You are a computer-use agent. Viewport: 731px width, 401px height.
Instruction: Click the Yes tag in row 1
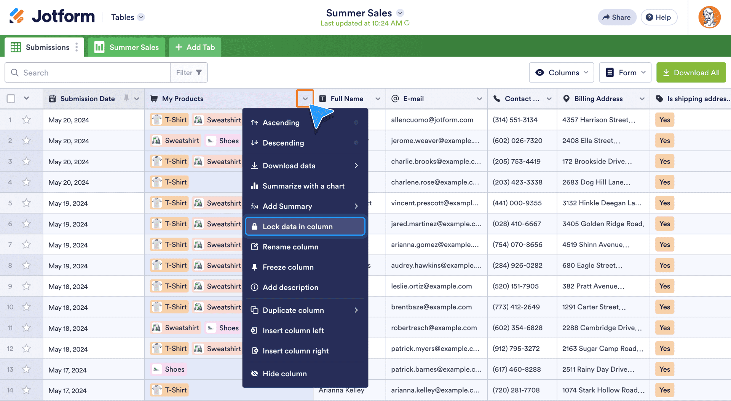pyautogui.click(x=665, y=120)
